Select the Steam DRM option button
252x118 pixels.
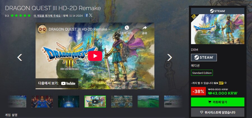204,57
